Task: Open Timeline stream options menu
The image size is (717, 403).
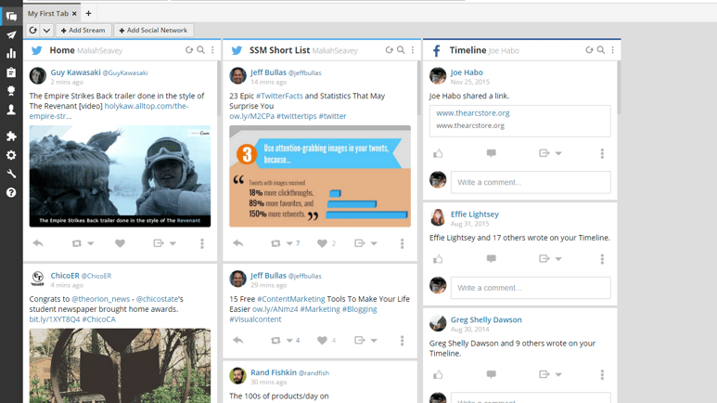Action: point(613,50)
